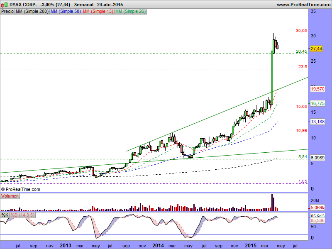Click the 19,570 moving average price tag
Viewport: 332px width, 249px height.
click(x=317, y=89)
